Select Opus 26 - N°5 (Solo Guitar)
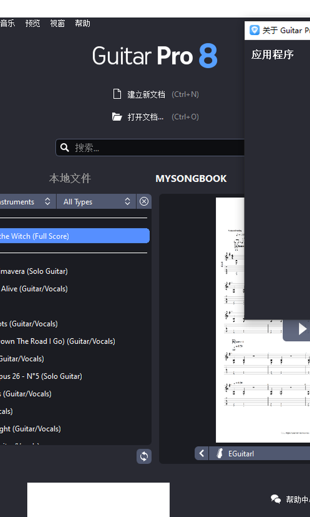 pos(41,376)
